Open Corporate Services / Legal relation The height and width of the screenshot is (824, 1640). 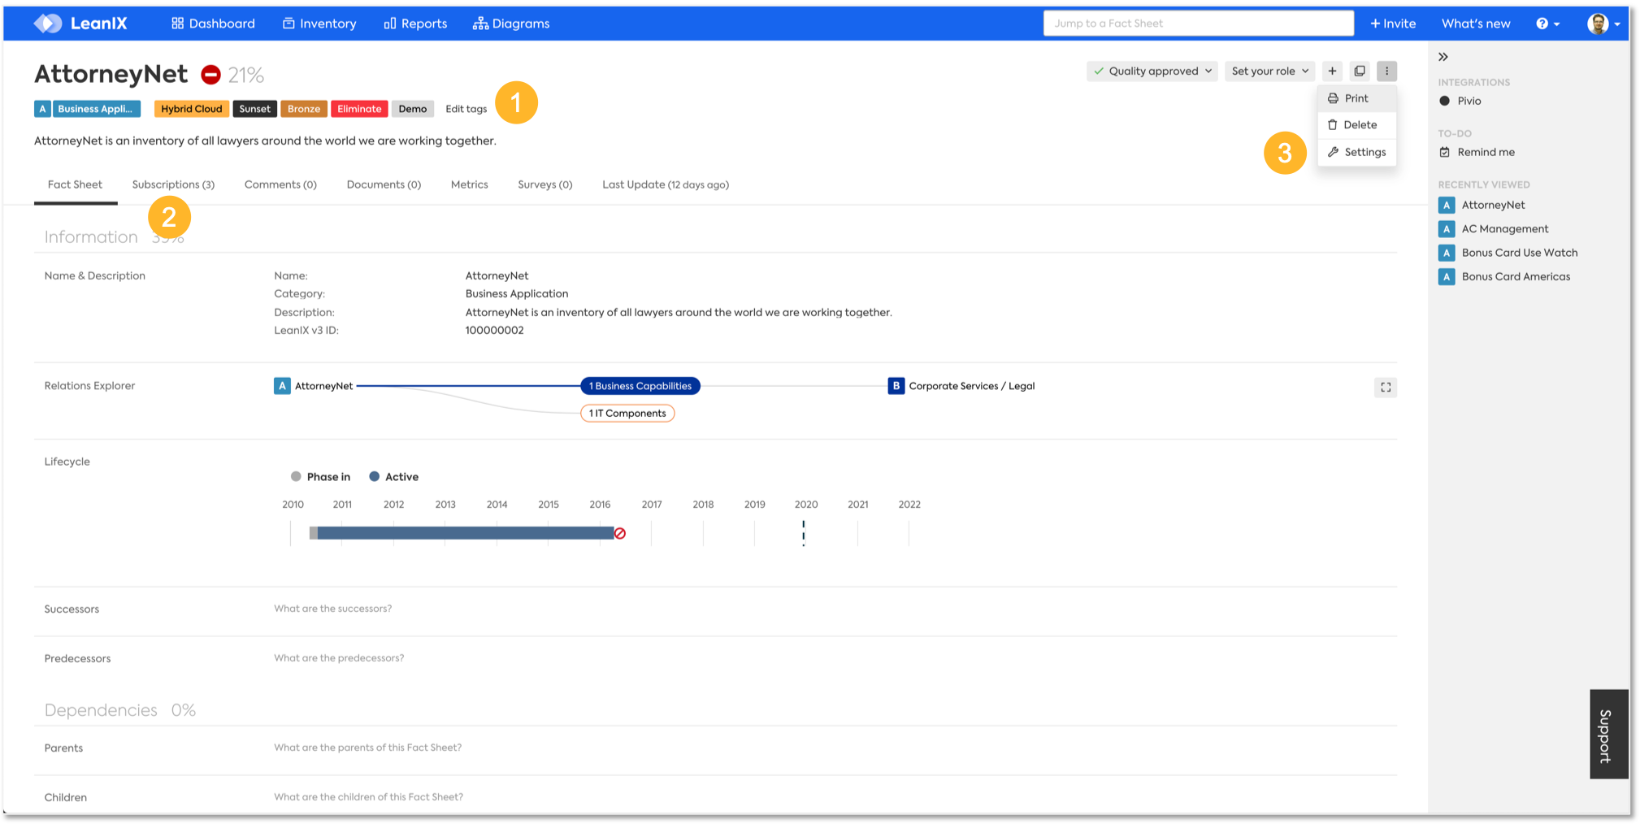pyautogui.click(x=972, y=386)
